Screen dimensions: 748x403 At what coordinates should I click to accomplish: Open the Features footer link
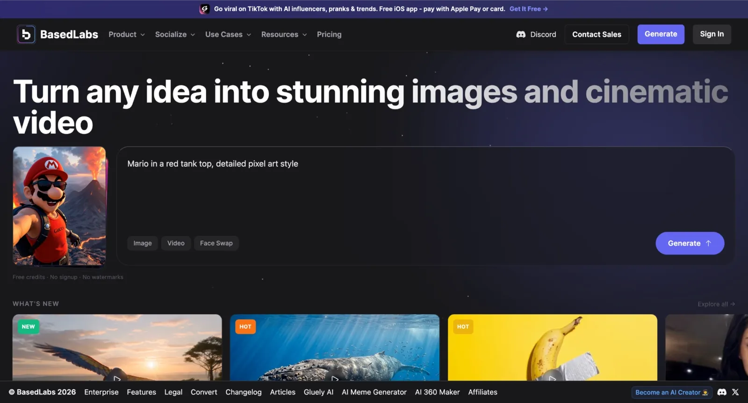(x=141, y=392)
